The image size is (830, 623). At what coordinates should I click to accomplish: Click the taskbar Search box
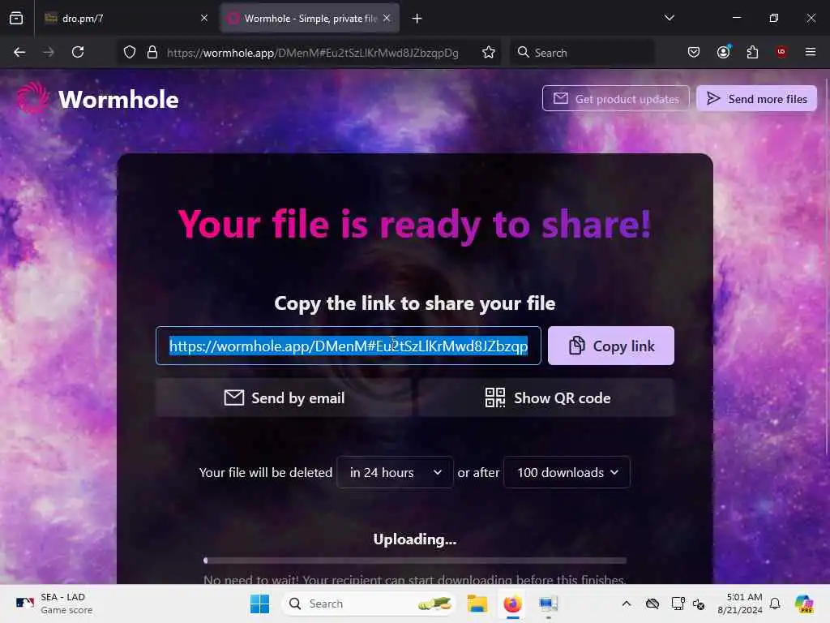pyautogui.click(x=370, y=604)
